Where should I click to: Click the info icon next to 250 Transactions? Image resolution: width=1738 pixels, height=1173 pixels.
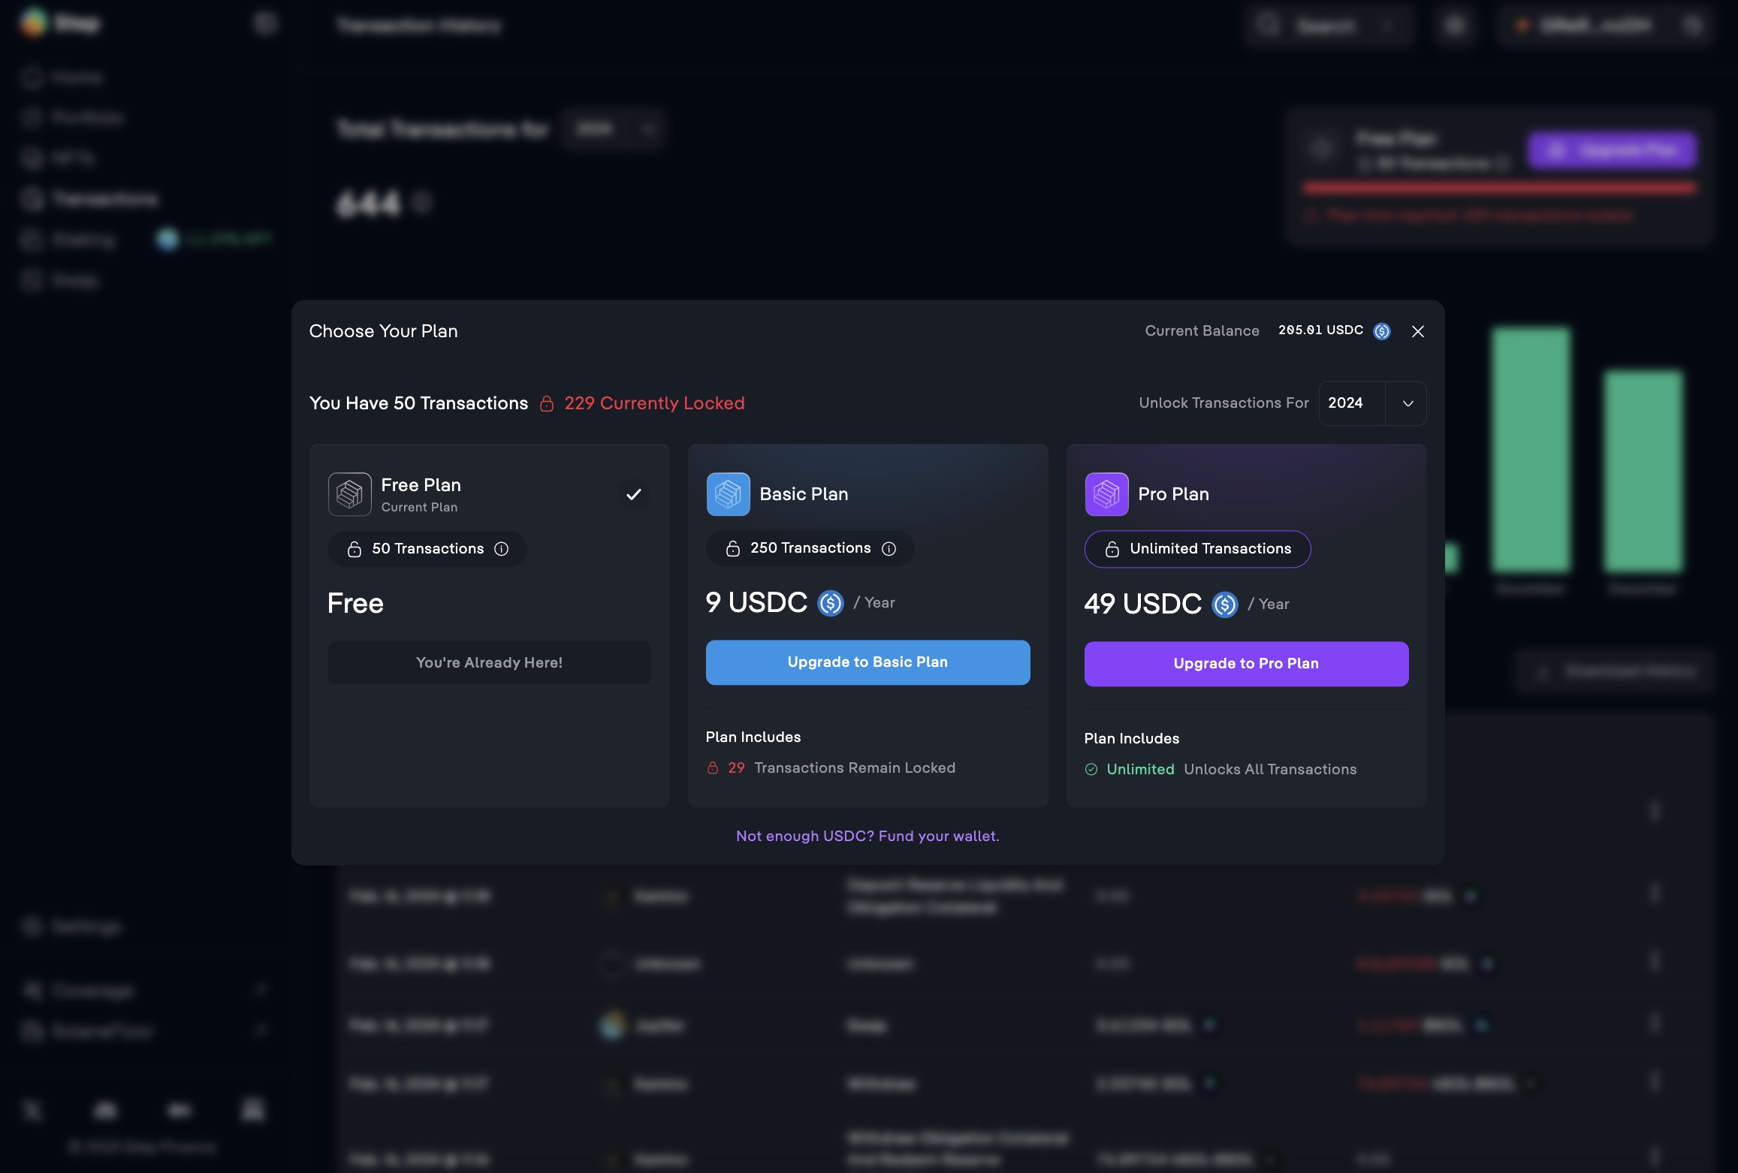[888, 548]
